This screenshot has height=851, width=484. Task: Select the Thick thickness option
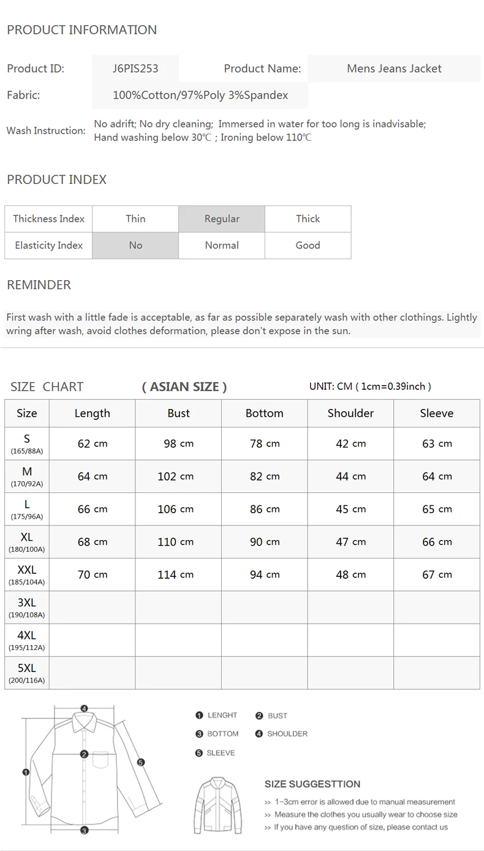[308, 219]
